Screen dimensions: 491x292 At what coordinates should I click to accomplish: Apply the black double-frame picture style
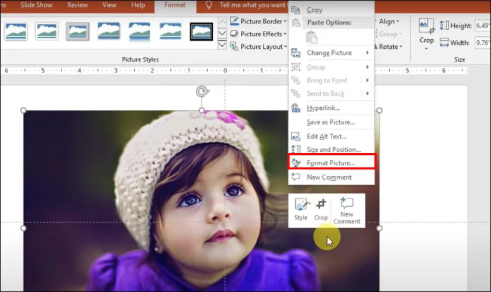tap(201, 32)
